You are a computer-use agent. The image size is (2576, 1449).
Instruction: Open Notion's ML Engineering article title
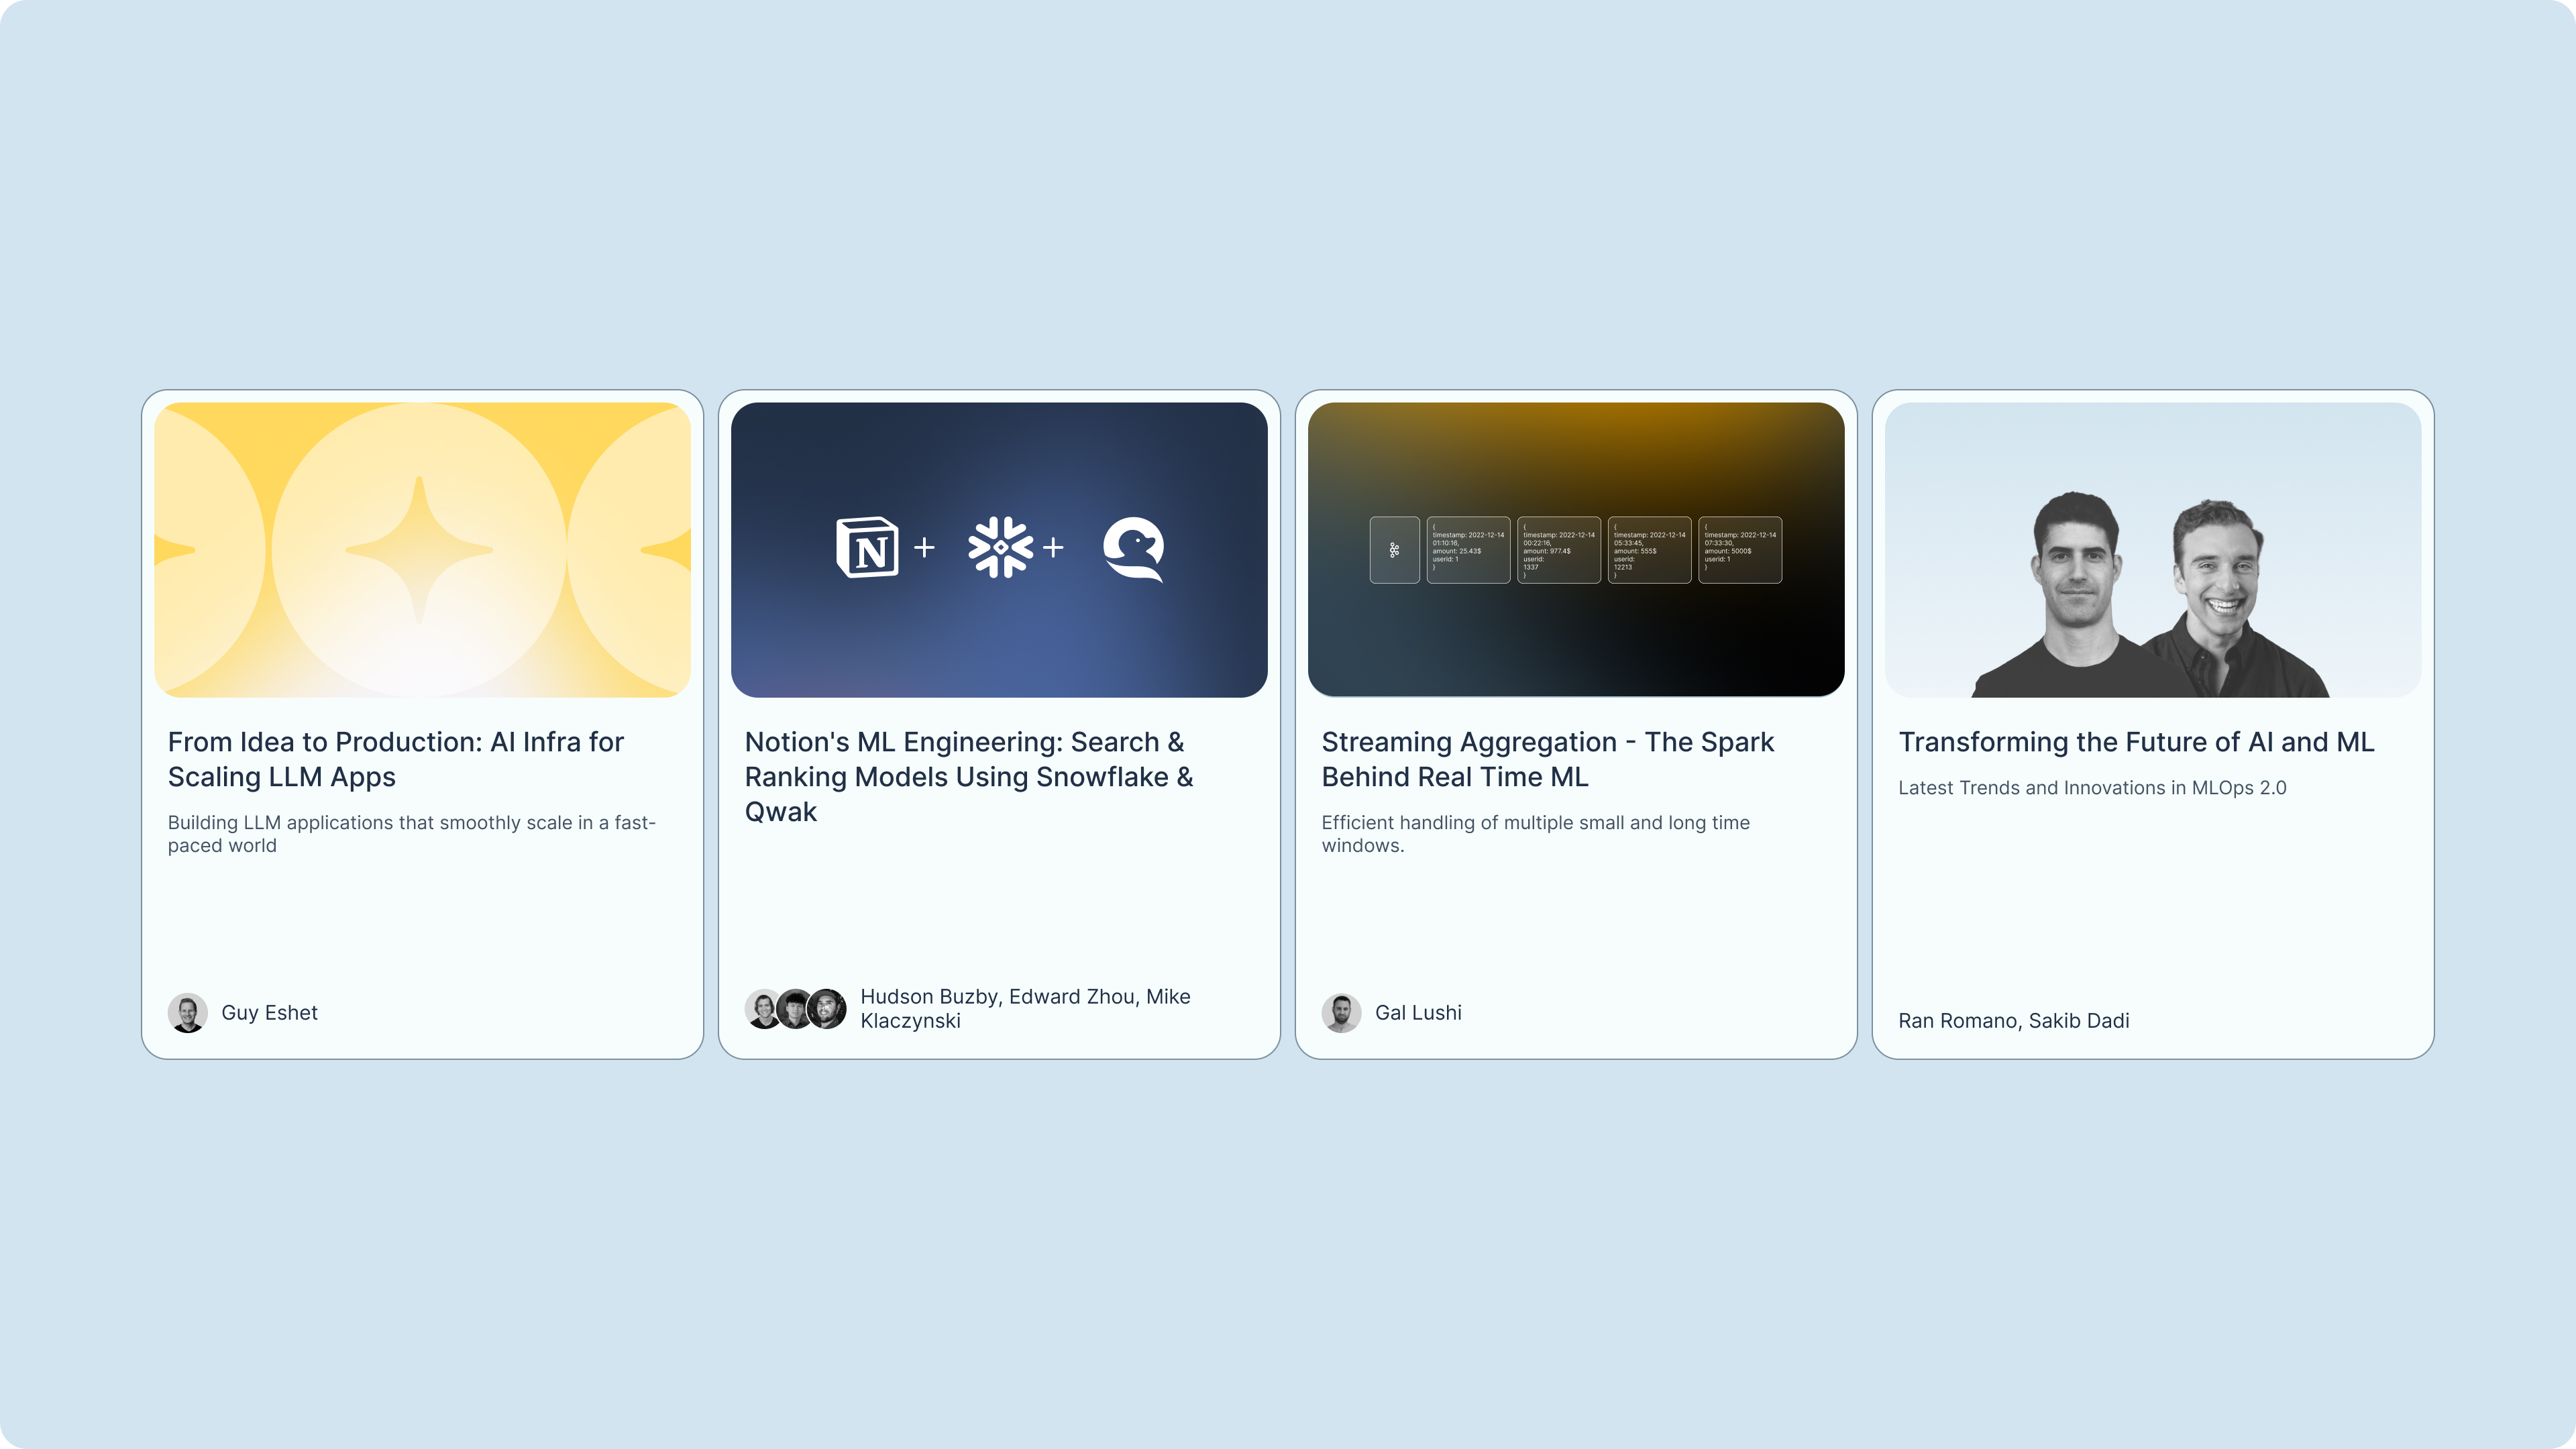click(969, 777)
